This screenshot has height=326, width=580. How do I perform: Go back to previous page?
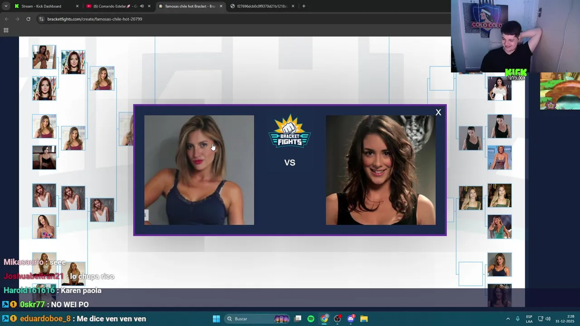click(x=6, y=19)
